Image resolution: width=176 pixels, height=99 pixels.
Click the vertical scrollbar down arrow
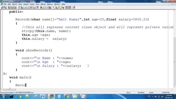pyautogui.click(x=174, y=87)
